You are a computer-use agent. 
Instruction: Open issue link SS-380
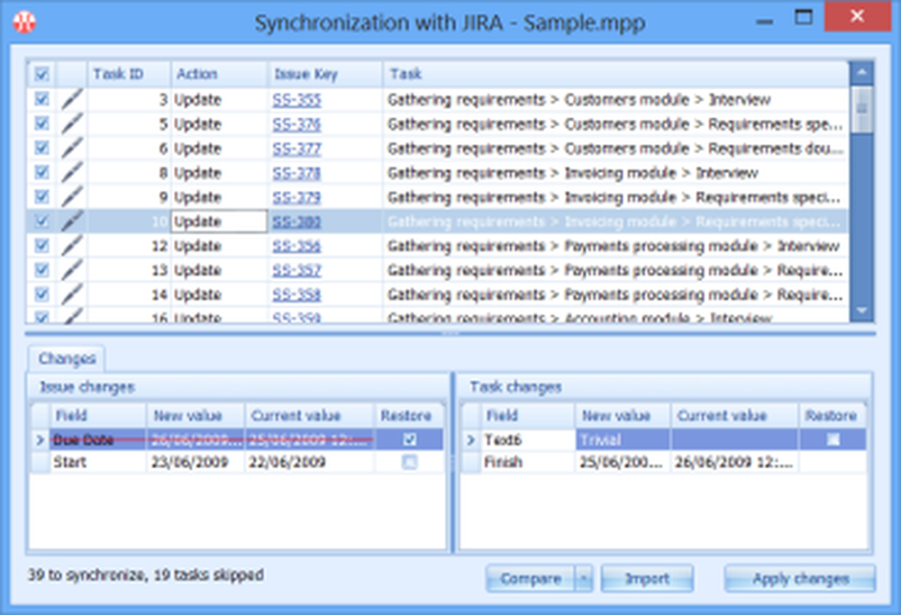pyautogui.click(x=296, y=222)
